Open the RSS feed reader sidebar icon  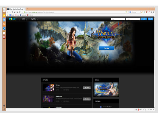(4, 24)
